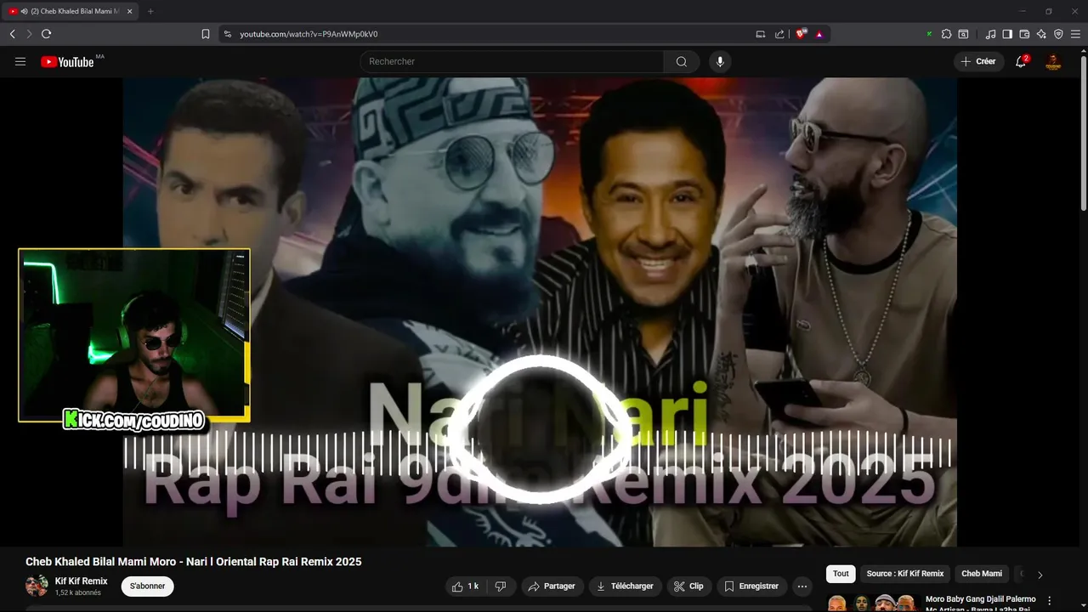Open the tab search icon in toolbar

(x=963, y=34)
